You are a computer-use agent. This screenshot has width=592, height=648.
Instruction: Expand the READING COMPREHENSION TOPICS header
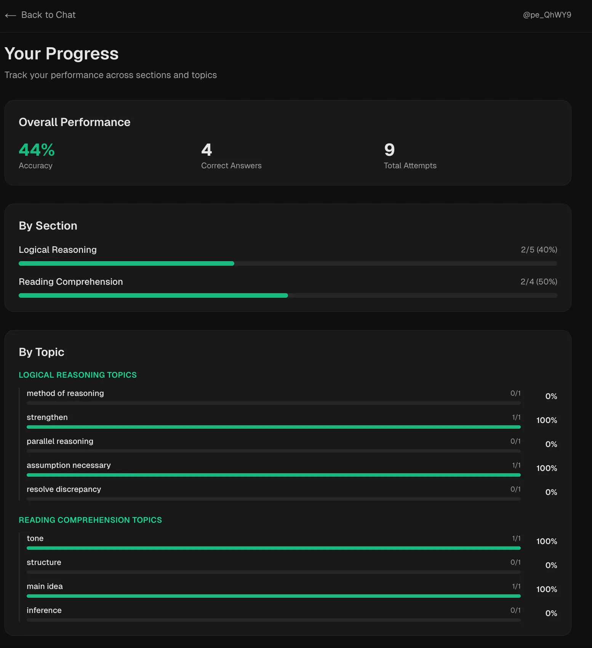click(90, 520)
